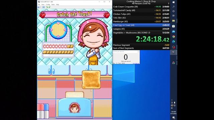Select highlighted Fried Egg on Toast (44) split

[141, 25]
